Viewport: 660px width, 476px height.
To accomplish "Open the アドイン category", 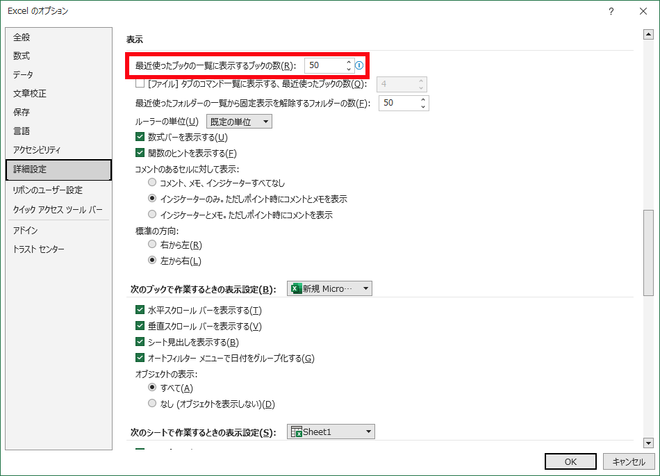I will pyautogui.click(x=58, y=230).
